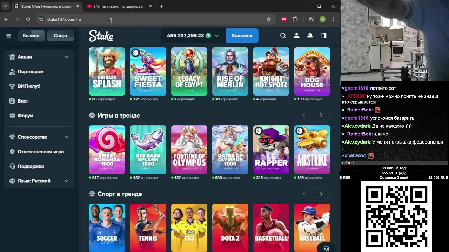
Task: Open Gates of Olympus 1000 game
Action: point(230,149)
